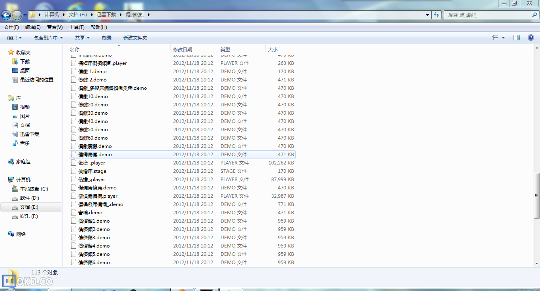Click the Back navigation arrow button

tap(6, 15)
